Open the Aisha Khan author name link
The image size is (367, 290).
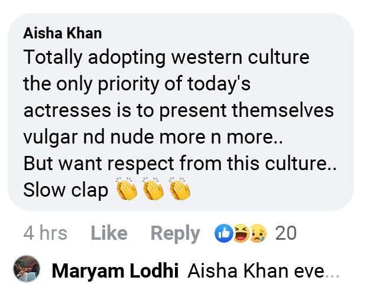click(63, 33)
